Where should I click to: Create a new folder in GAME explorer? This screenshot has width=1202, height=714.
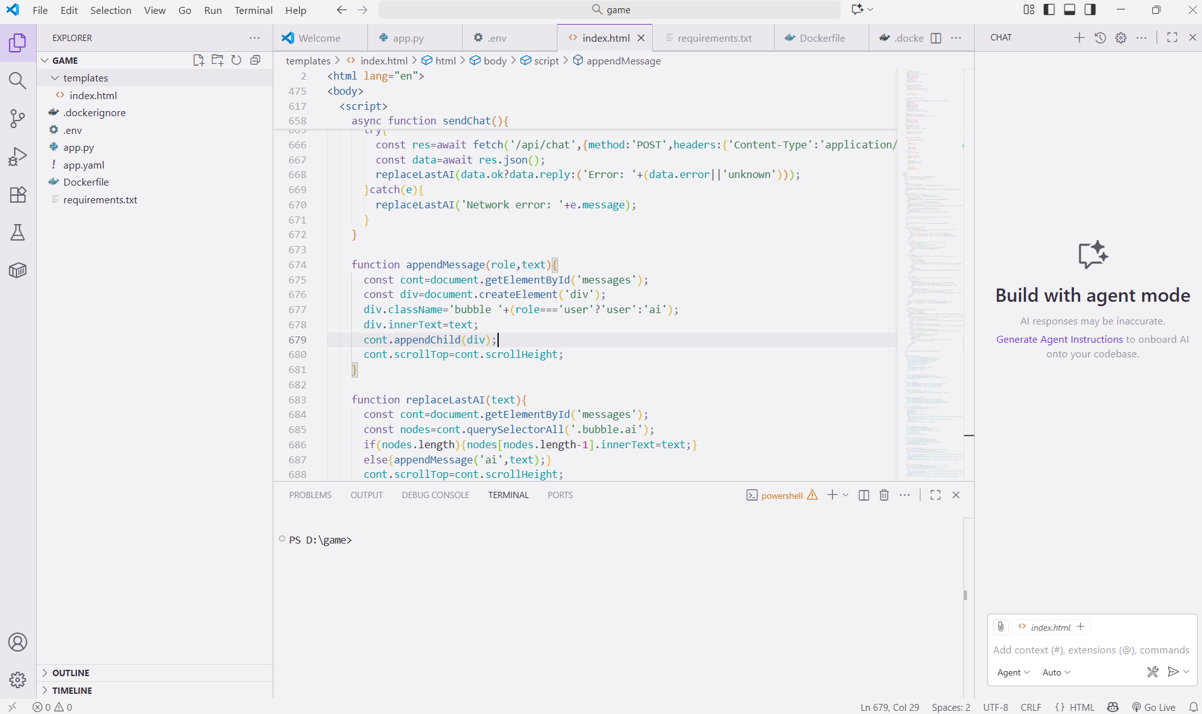(218, 60)
